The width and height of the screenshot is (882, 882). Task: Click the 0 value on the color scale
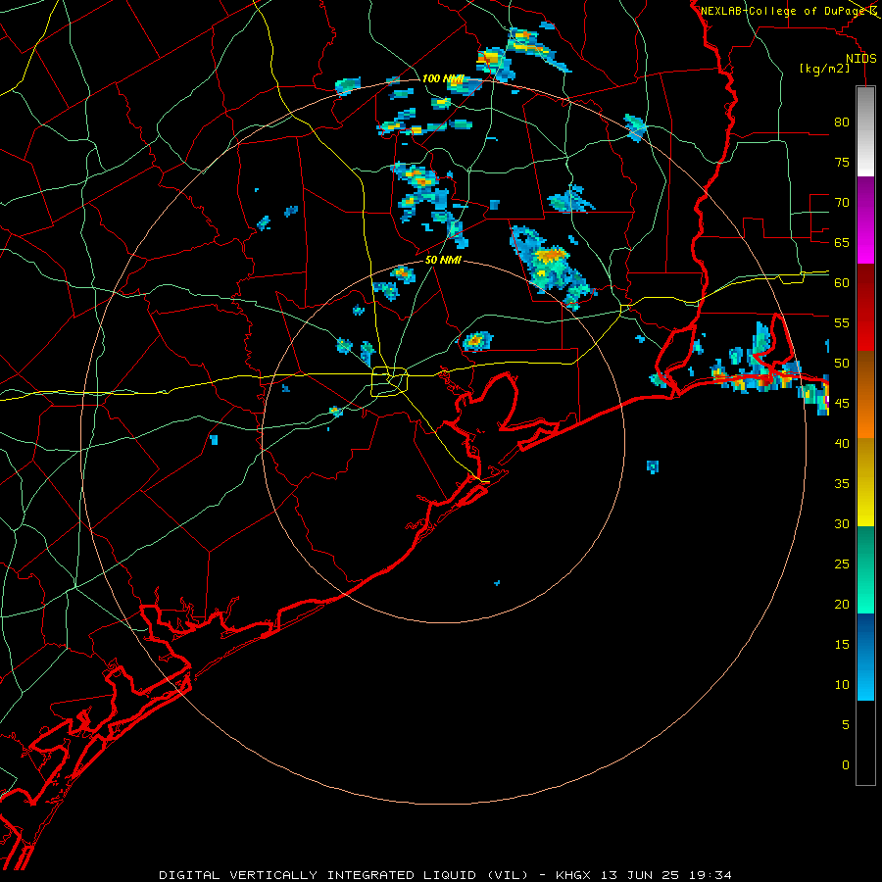(846, 765)
